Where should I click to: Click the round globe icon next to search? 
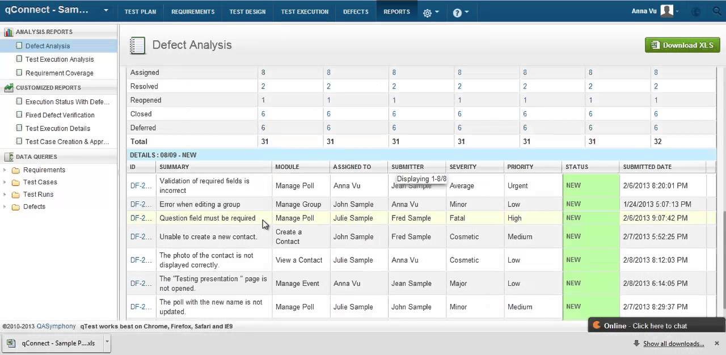697,11
